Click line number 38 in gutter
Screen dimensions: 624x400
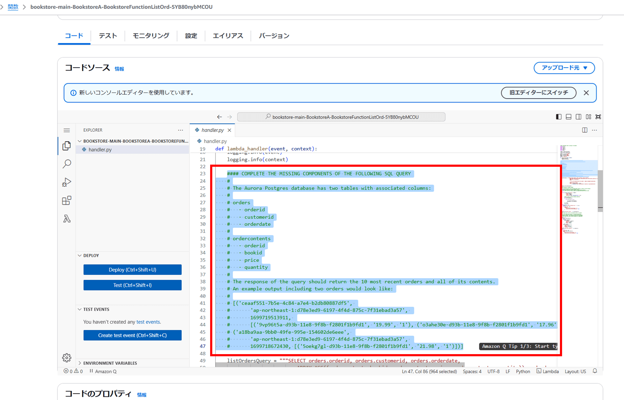[x=202, y=282]
